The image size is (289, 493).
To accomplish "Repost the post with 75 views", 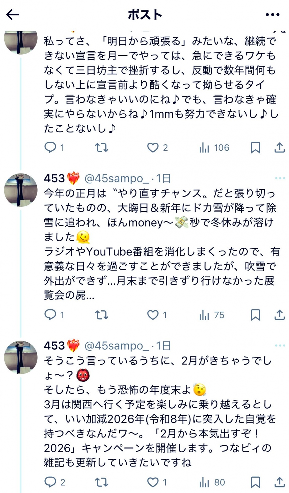I will click(x=101, y=315).
